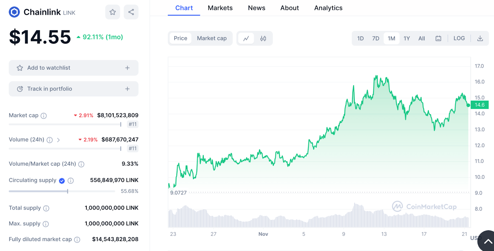This screenshot has width=494, height=251.
Task: Open the About tab
Action: click(290, 8)
